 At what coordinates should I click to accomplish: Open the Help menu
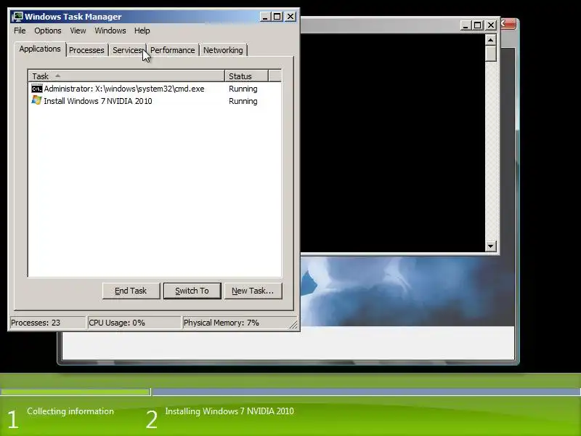click(x=142, y=31)
